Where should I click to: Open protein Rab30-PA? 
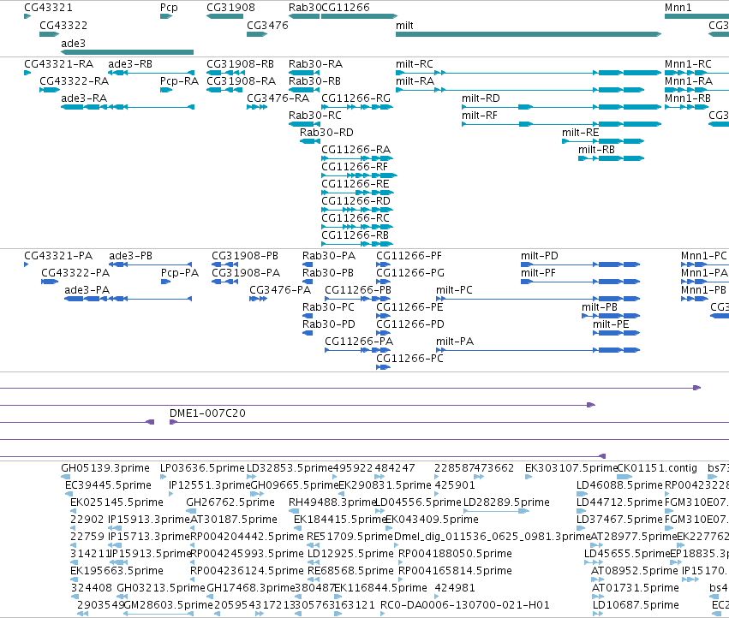(x=329, y=256)
